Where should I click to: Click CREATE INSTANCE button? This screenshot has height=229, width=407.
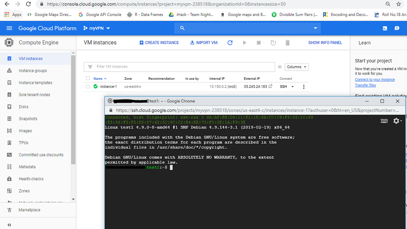coord(159,43)
